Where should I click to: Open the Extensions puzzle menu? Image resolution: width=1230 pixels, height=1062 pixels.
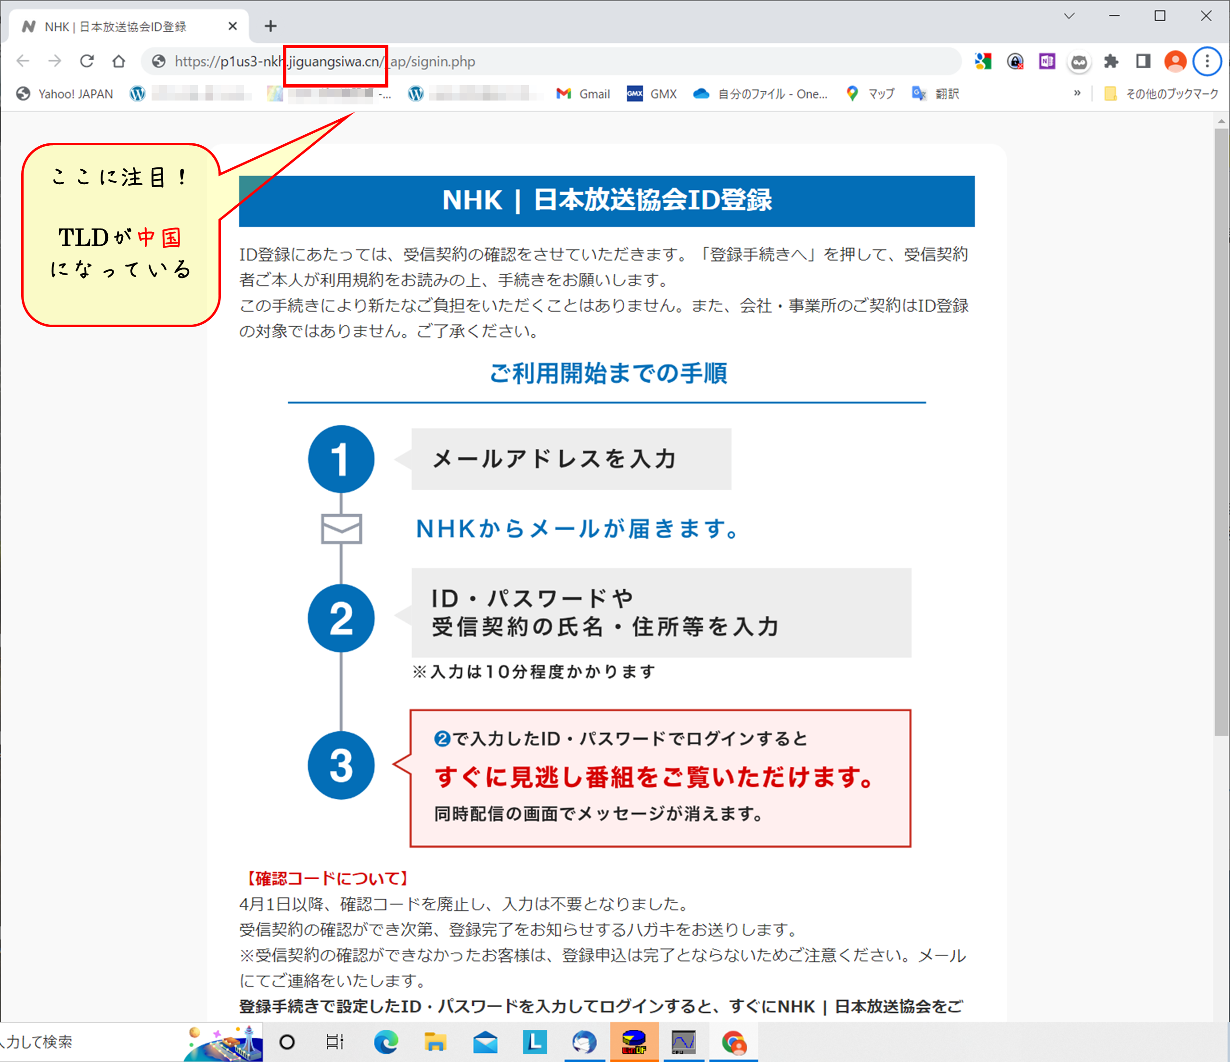click(x=1111, y=61)
